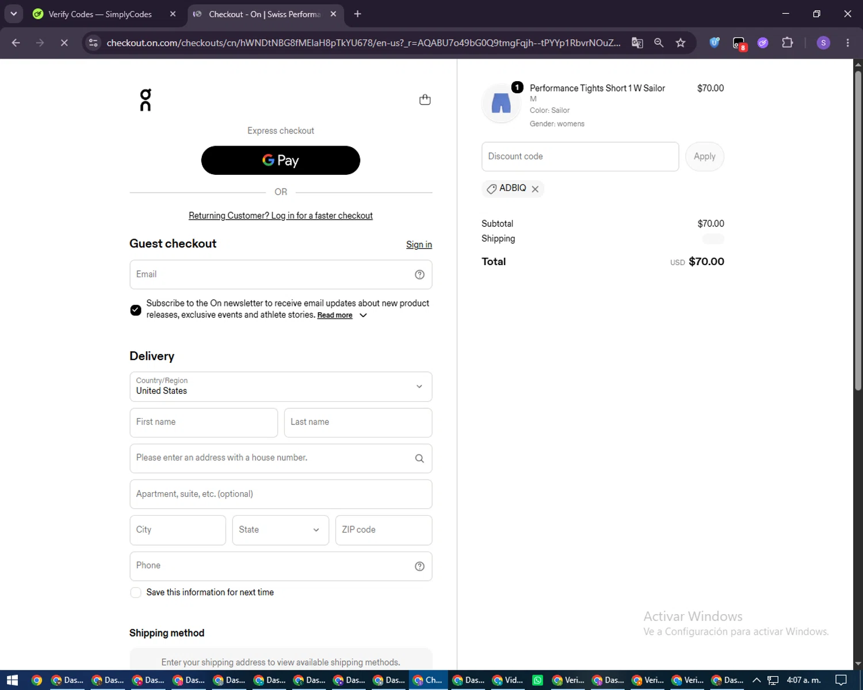Click the Sign in link
This screenshot has height=690, width=863.
point(419,244)
